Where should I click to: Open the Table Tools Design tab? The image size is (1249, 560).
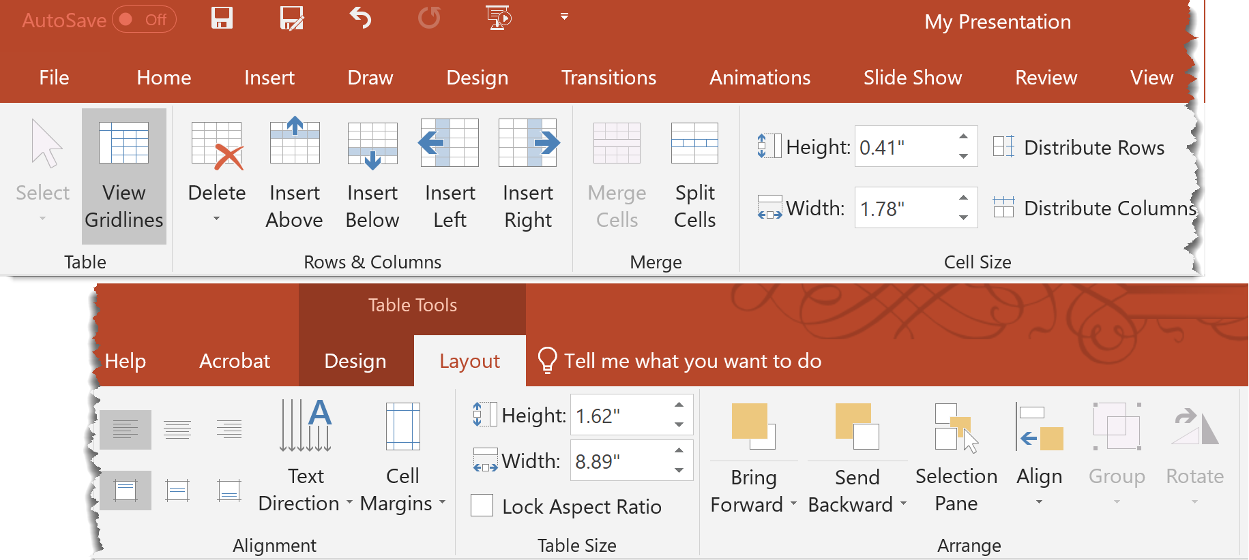355,361
